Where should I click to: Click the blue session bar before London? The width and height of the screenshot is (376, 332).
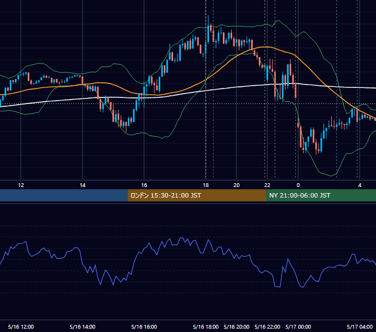(64, 195)
